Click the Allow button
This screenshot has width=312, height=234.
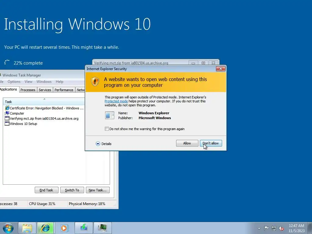tap(187, 143)
